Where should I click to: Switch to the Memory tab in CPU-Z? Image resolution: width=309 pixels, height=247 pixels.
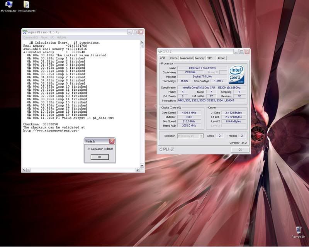point(200,58)
